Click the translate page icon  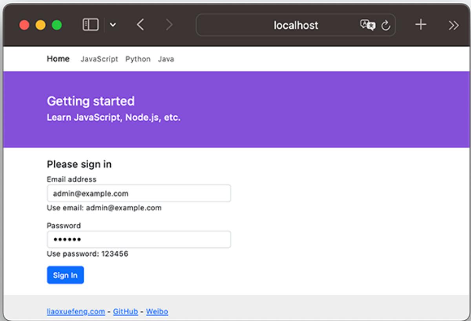point(368,25)
